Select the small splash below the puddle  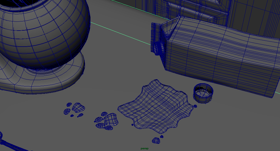[156, 140]
